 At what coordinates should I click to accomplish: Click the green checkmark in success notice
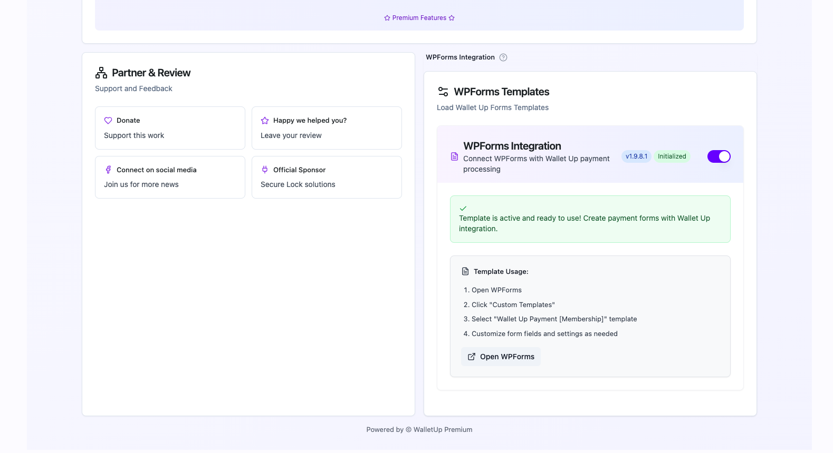coord(463,209)
